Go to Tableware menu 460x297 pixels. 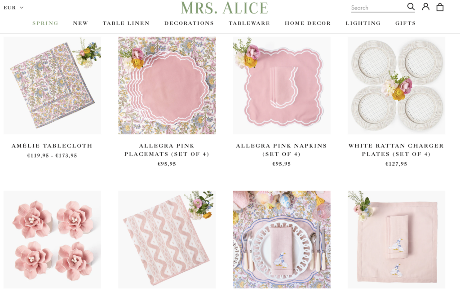click(x=249, y=23)
